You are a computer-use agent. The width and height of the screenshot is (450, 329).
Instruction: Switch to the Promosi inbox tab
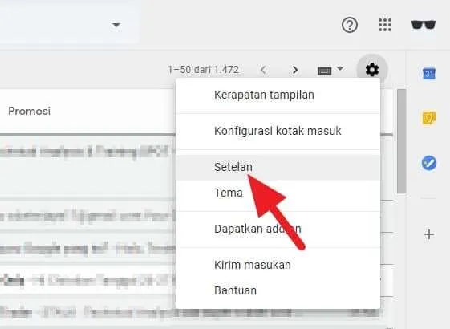[29, 111]
